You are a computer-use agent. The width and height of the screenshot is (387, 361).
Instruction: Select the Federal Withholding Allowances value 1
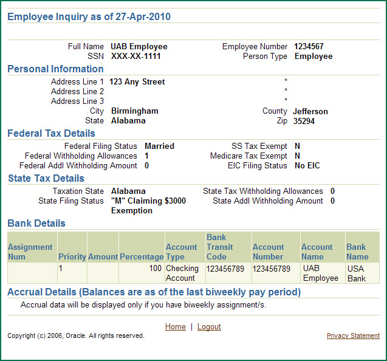[146, 156]
